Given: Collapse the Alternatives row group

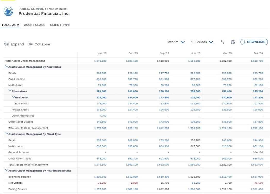Looking at the screenshot, I should [10, 91].
